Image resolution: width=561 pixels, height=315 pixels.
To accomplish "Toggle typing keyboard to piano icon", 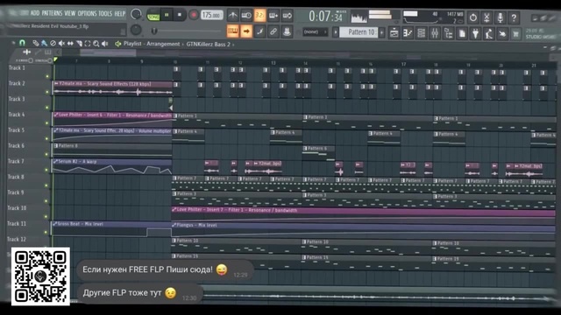I will tap(233, 31).
